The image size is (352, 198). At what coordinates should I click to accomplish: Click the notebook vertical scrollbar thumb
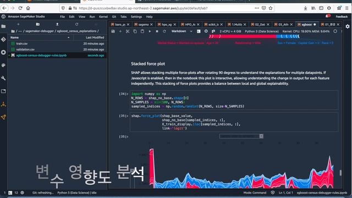pos(340,173)
